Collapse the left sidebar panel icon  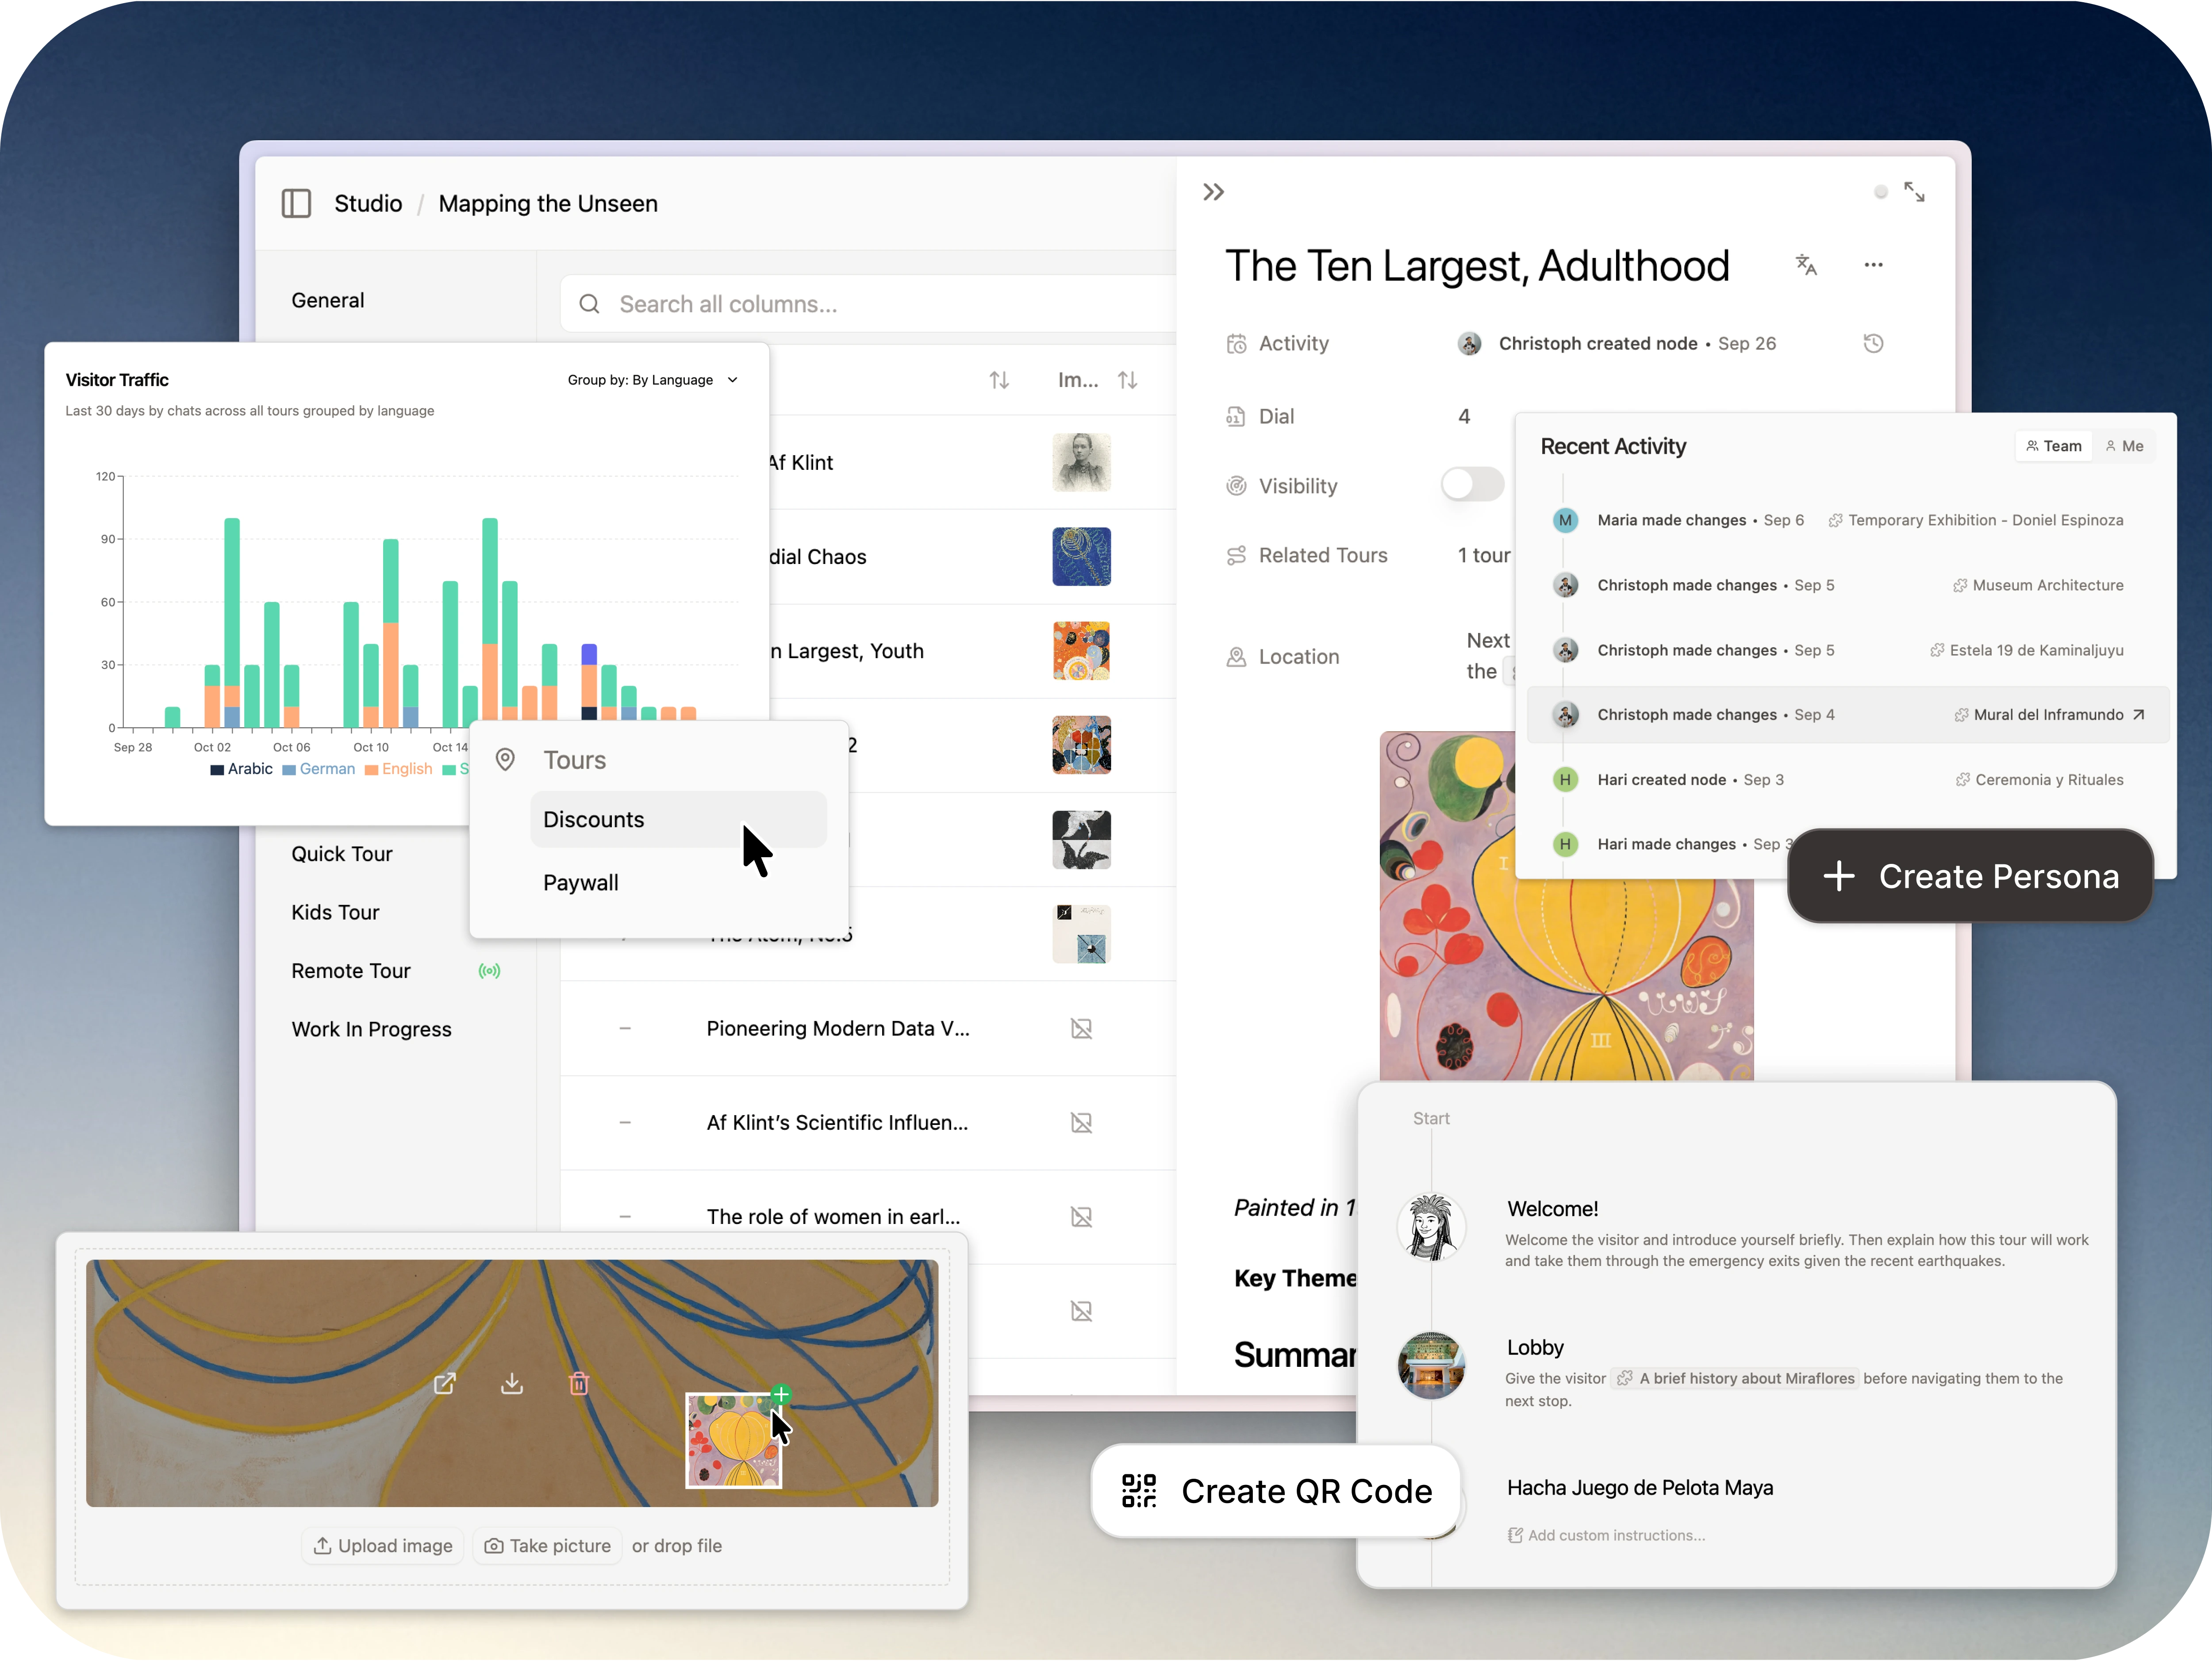[x=296, y=203]
